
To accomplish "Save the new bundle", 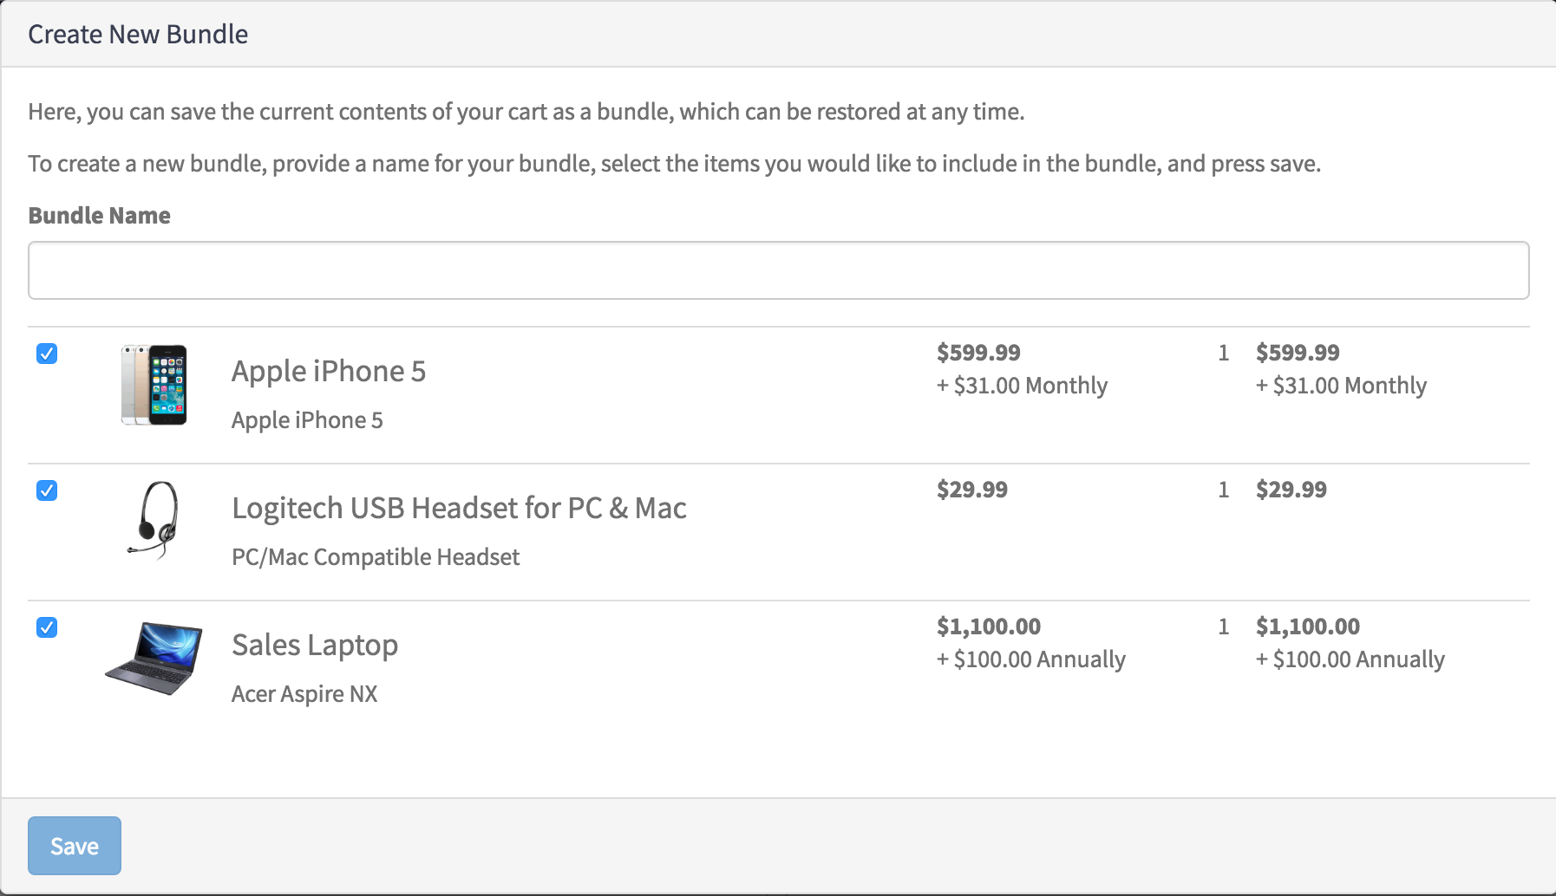I will coord(75,846).
